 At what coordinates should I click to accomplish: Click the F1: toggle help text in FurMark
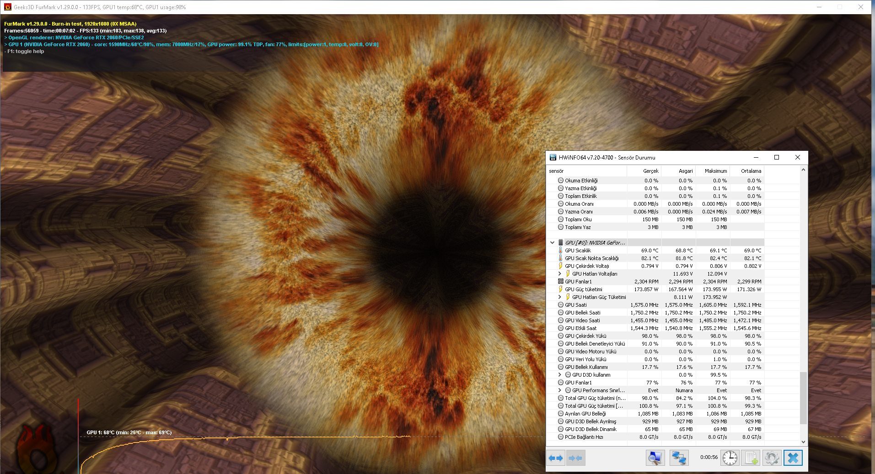point(24,51)
